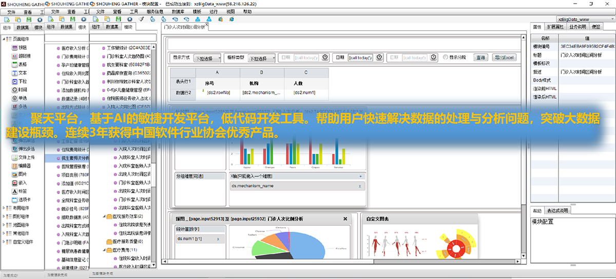Expand the 自定义组件 tree node

click(5, 241)
